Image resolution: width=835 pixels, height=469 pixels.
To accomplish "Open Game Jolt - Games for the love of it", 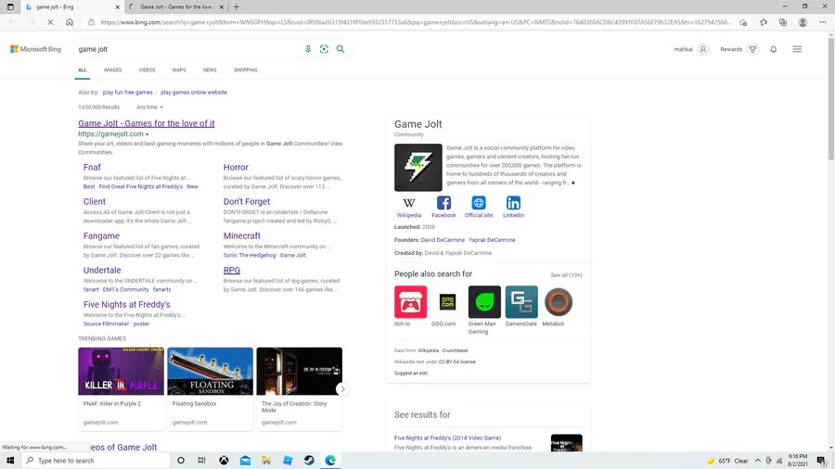I will [x=147, y=123].
